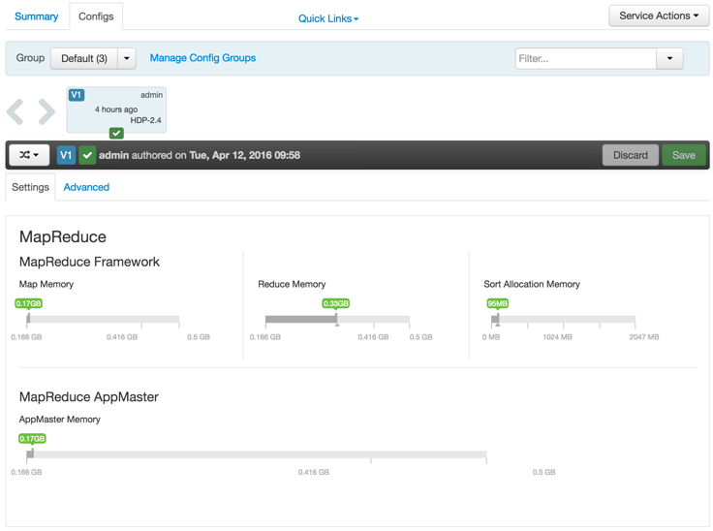Click the V1 badge in the version box
Image resolution: width=713 pixels, height=531 pixels.
coord(77,95)
